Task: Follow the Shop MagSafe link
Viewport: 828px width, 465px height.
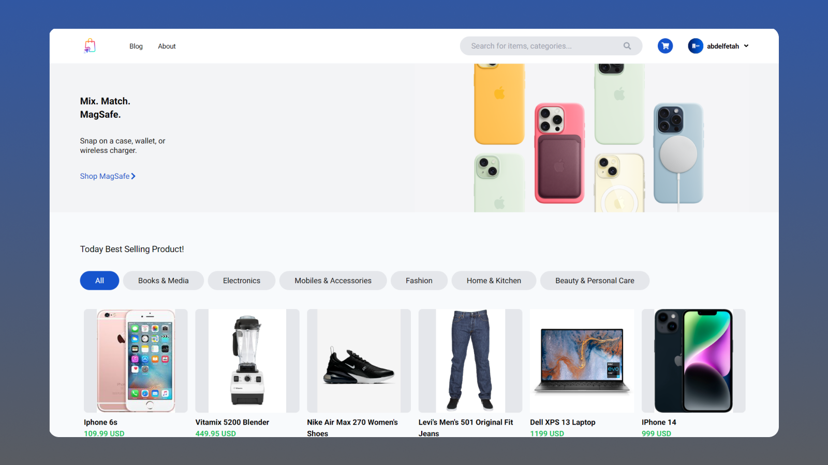Action: pos(108,176)
